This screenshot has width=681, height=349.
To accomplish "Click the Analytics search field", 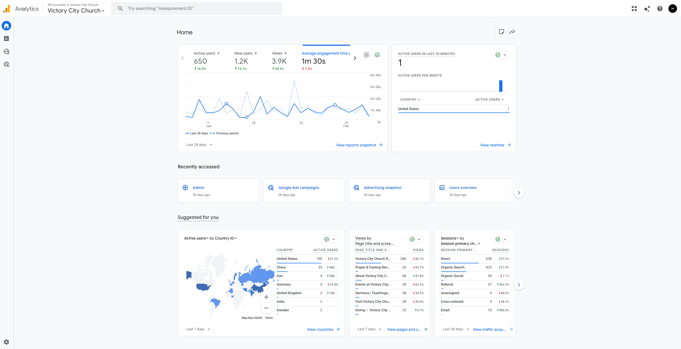I will 197,9.
